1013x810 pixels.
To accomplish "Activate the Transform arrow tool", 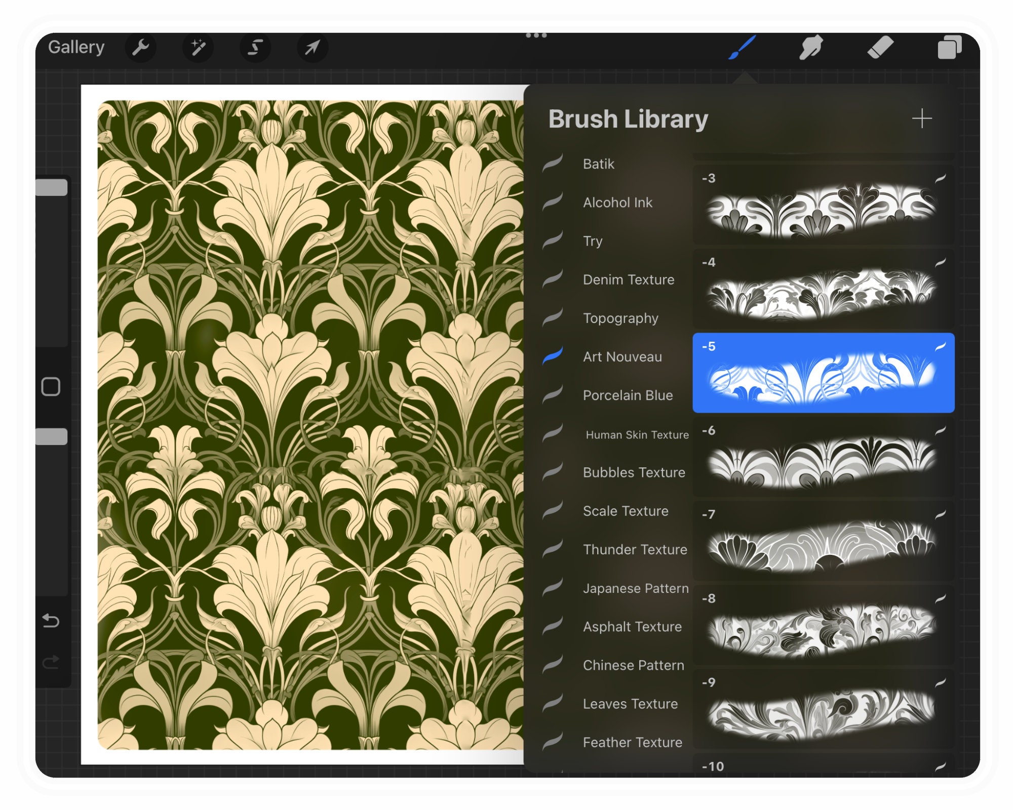I will pos(312,48).
